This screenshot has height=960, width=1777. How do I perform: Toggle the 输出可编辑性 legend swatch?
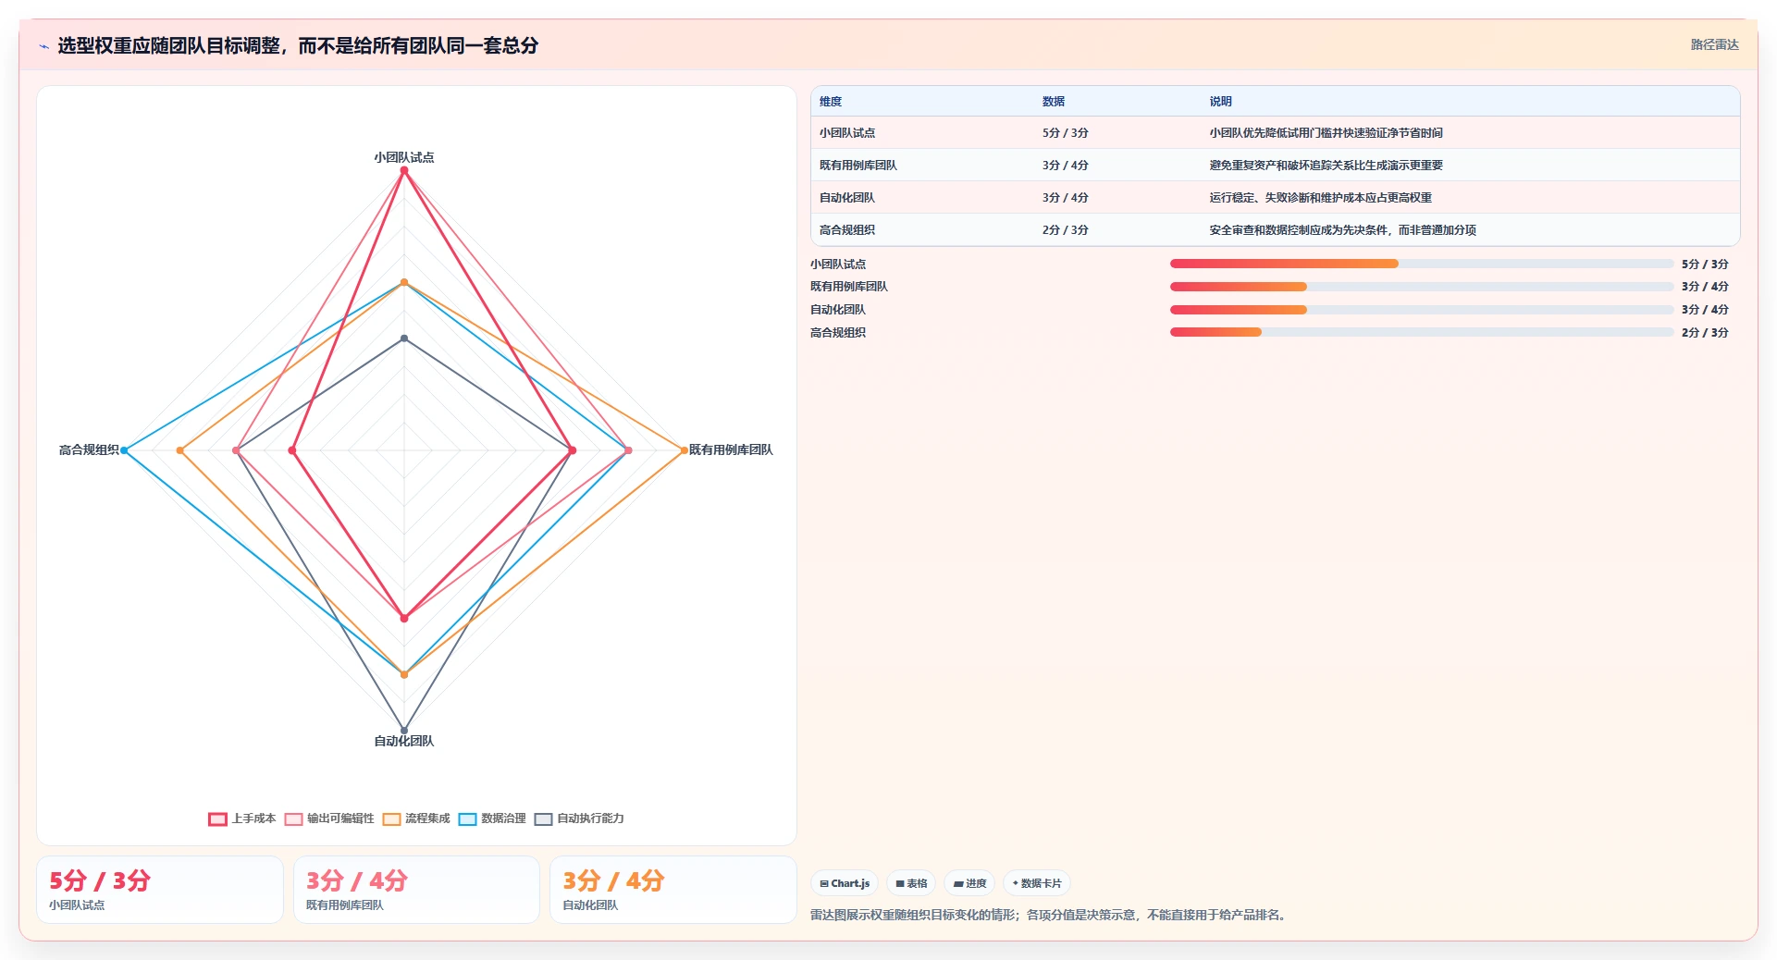click(x=293, y=819)
